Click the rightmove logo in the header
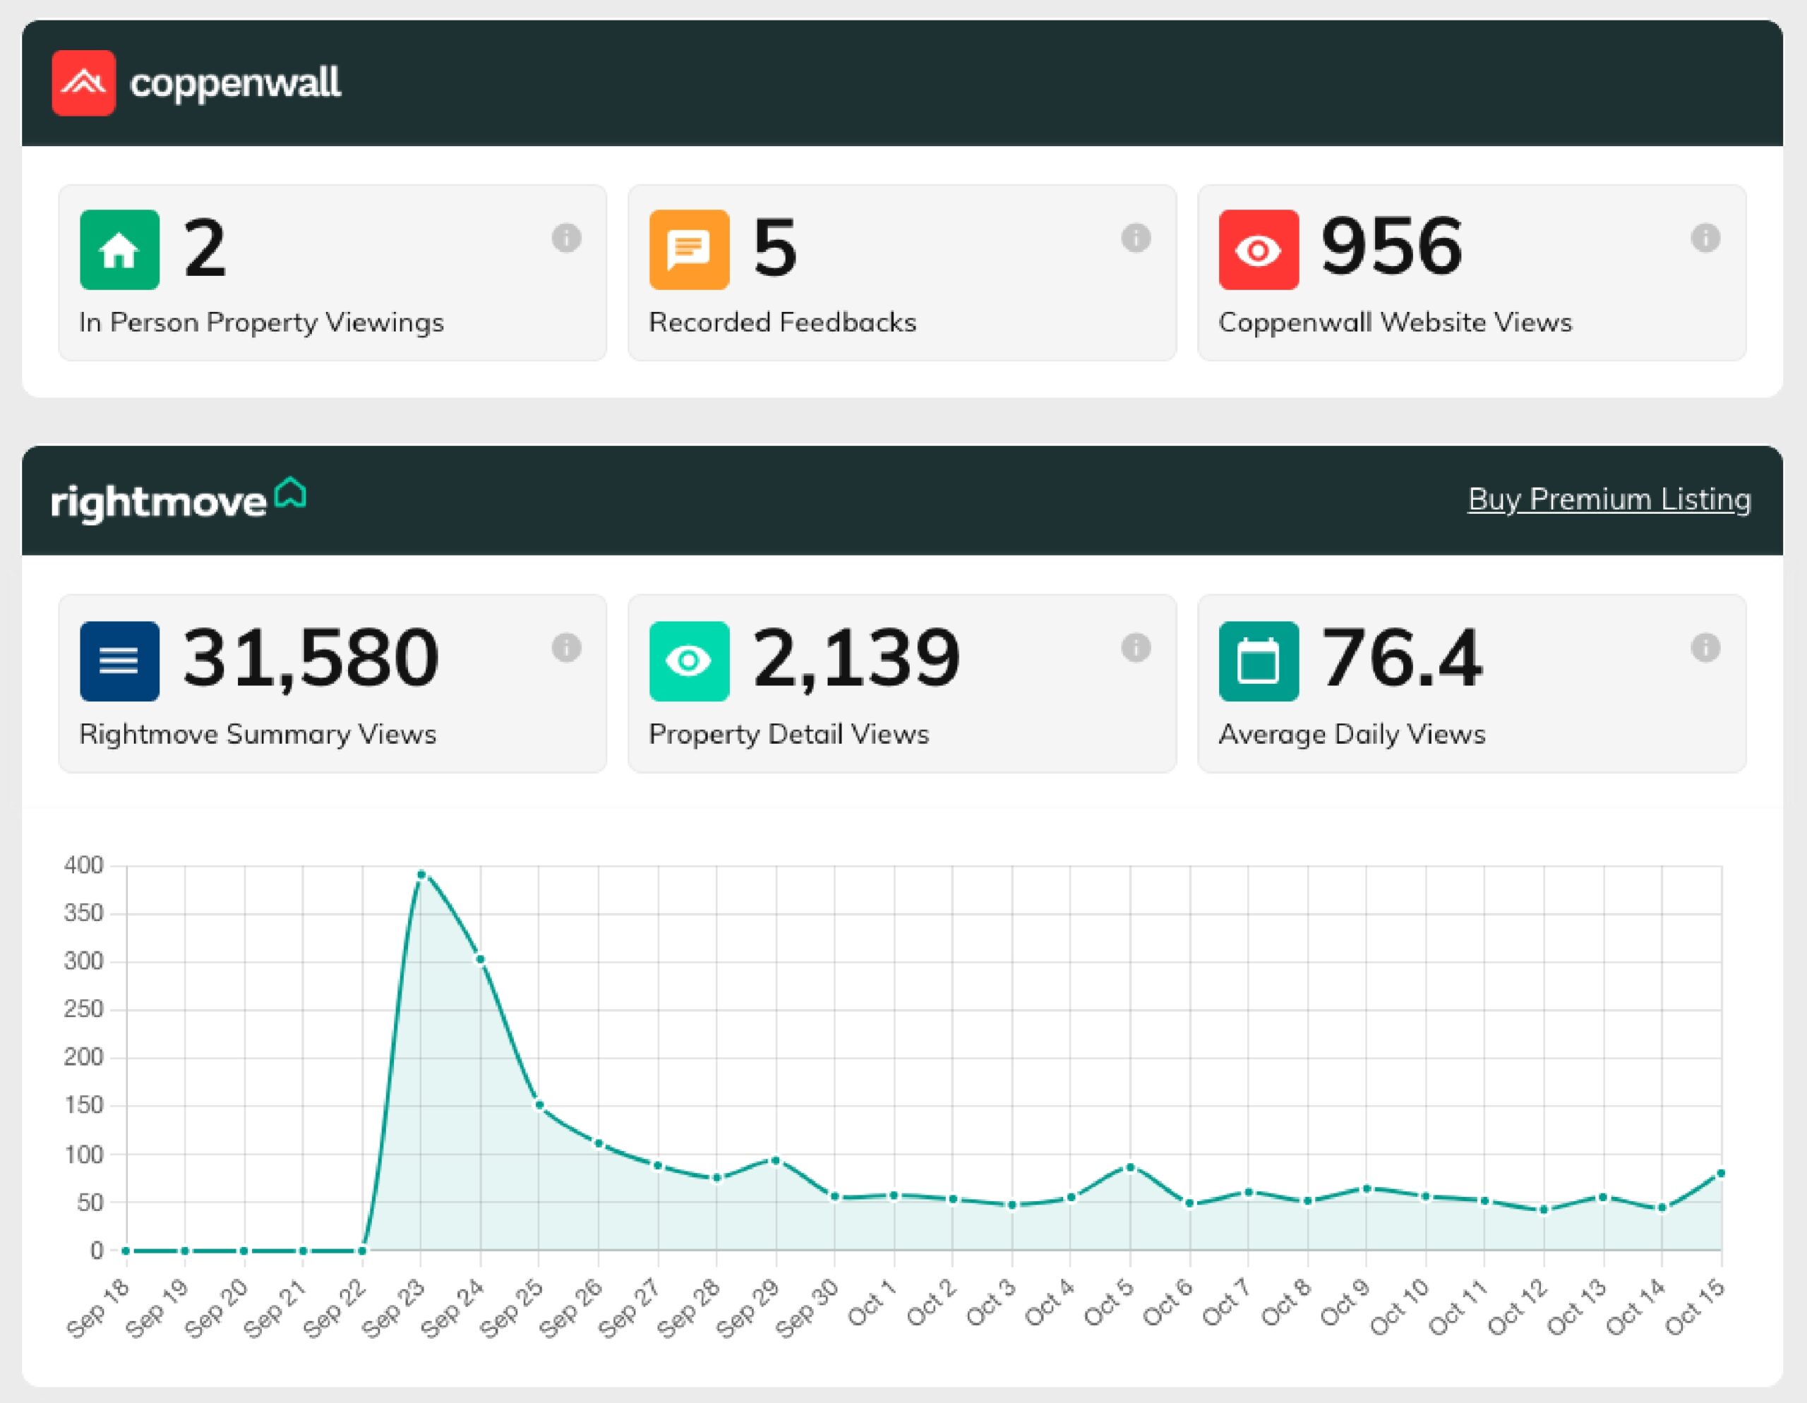This screenshot has width=1807, height=1403. (x=178, y=500)
